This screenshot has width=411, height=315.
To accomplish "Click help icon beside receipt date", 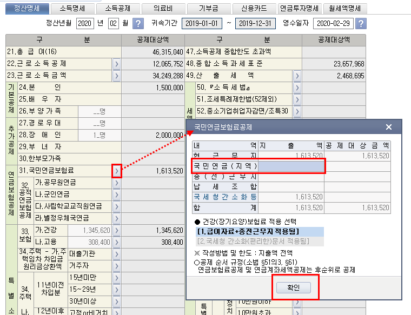I will click(361, 24).
